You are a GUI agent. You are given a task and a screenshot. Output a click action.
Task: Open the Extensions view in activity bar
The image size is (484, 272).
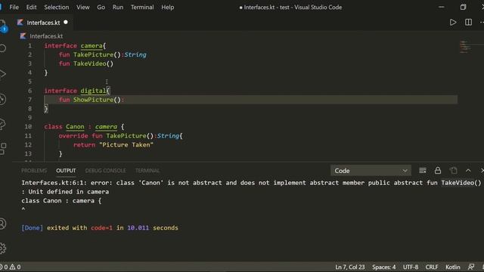pos(3,149)
